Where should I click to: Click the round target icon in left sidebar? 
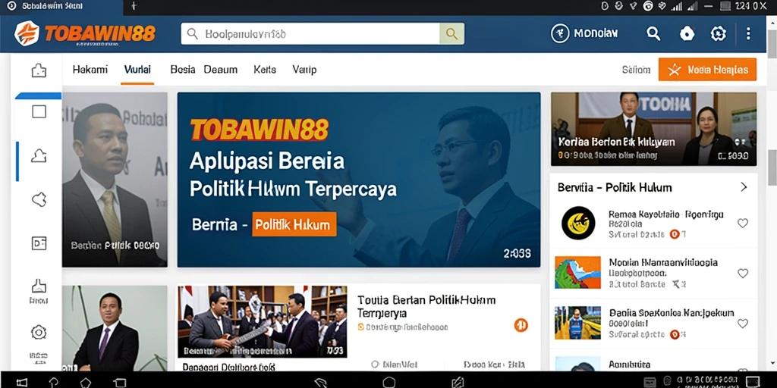point(39,332)
